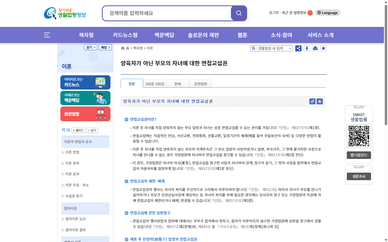
Task: Click the 로그인 link
Action: 274,13
